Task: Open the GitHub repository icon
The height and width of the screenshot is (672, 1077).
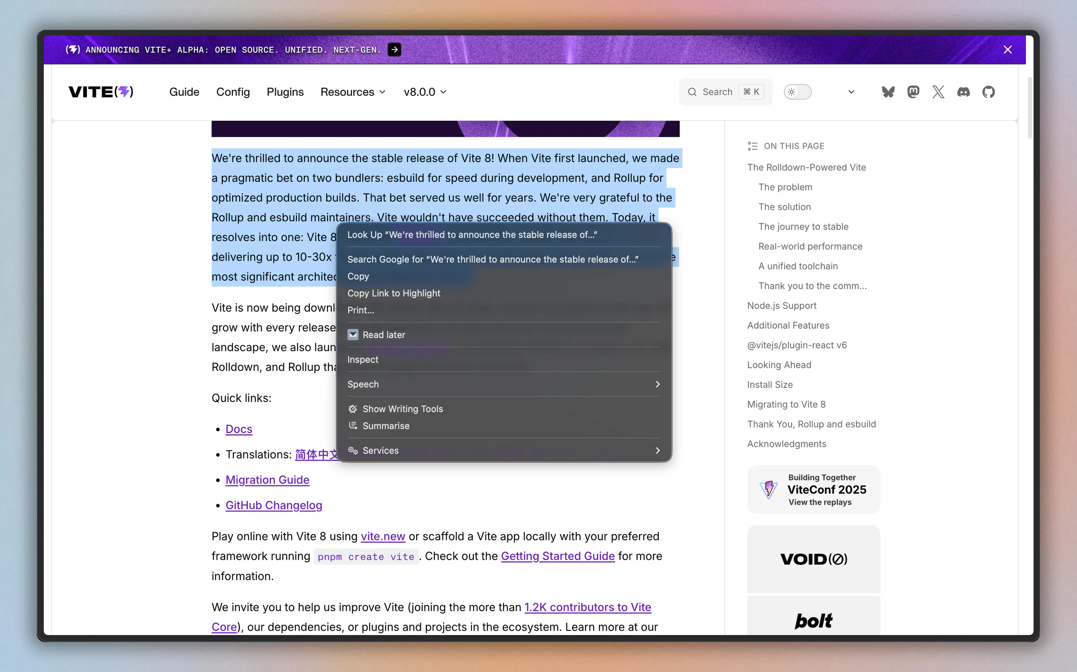Action: tap(989, 92)
